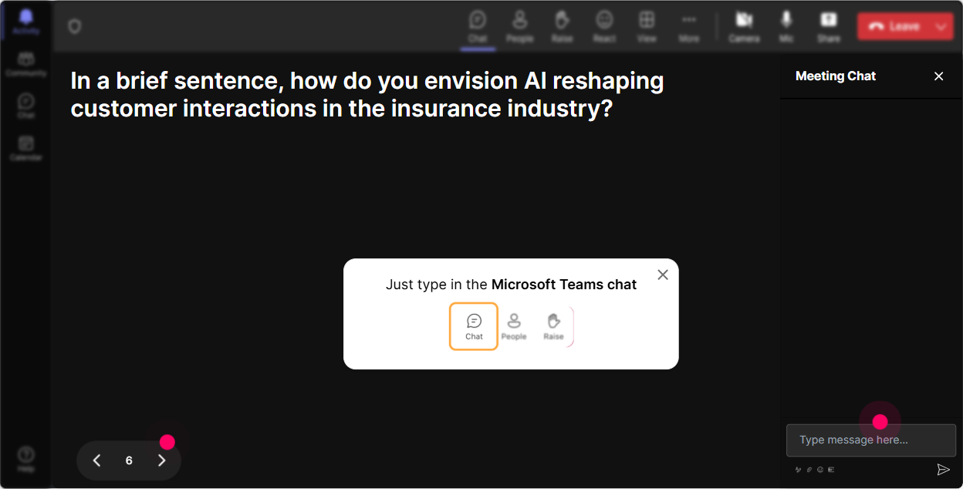Click the "Just type in the Microsoft Teams chat" text
Screen dimensions: 963x489
click(x=511, y=285)
